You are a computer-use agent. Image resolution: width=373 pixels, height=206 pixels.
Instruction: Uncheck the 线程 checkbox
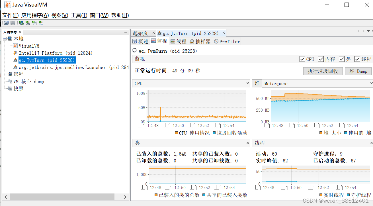[x=357, y=59]
